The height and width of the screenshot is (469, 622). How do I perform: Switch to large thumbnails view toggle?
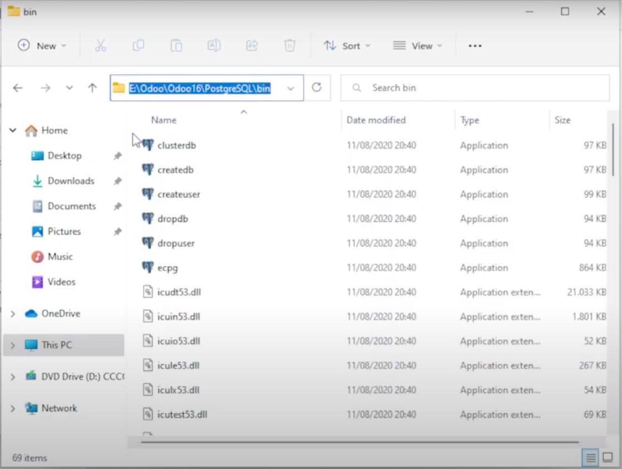pos(608,458)
